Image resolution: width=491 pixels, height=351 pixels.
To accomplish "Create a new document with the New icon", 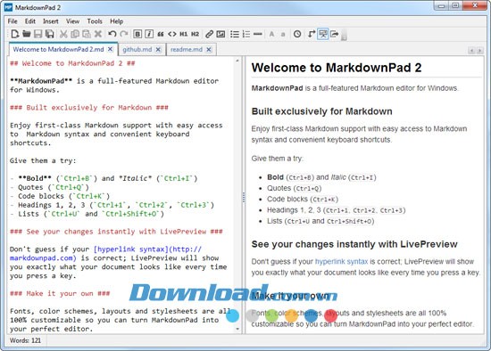I will point(15,34).
